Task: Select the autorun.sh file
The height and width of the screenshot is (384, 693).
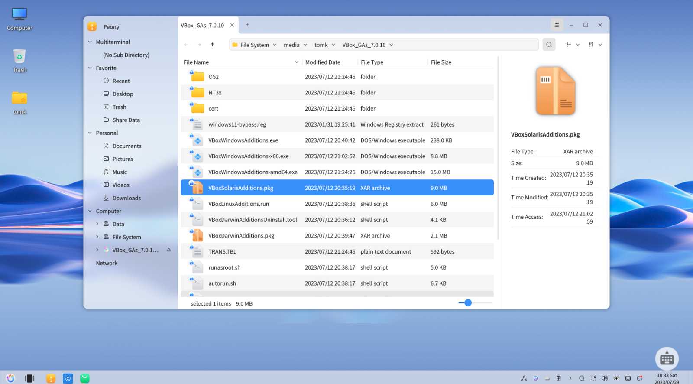Action: click(x=337, y=283)
